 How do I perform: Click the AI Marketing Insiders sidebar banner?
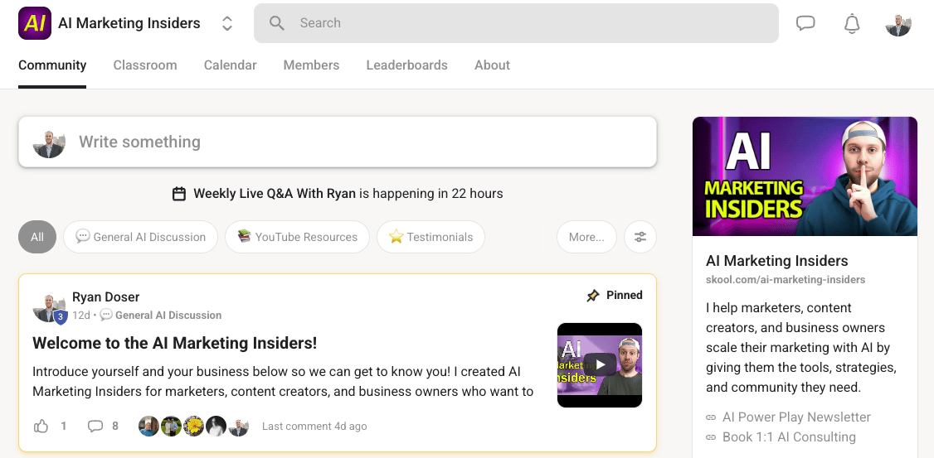point(805,176)
